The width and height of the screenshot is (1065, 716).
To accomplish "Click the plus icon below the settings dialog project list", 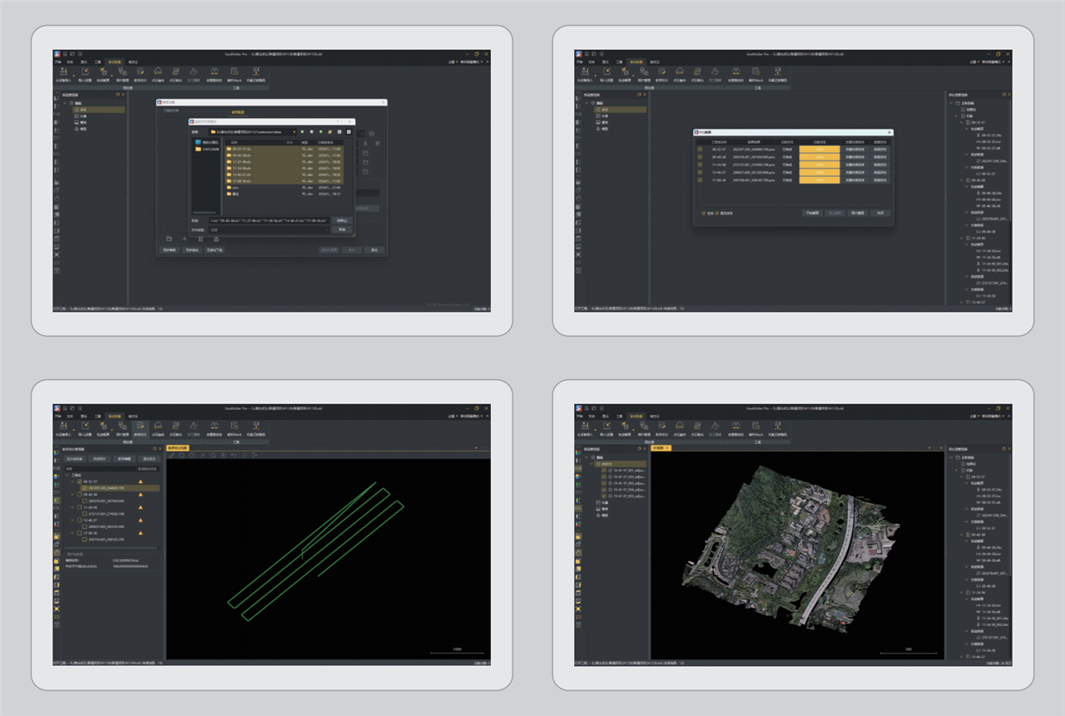I will click(x=185, y=239).
